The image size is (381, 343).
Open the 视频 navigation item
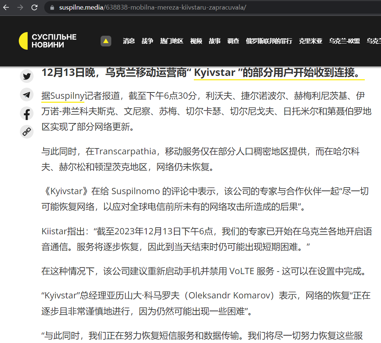pos(196,41)
